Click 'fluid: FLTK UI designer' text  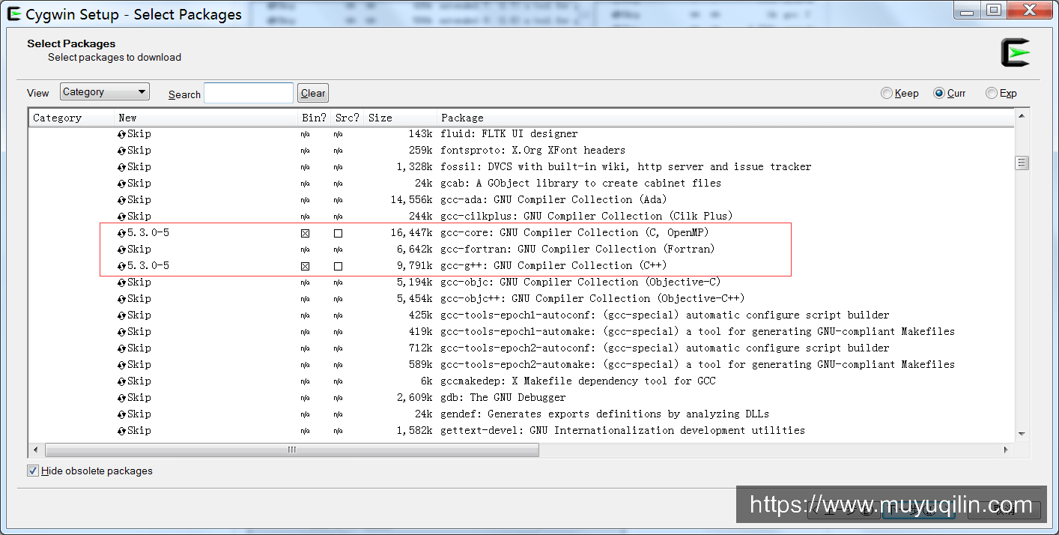(509, 134)
